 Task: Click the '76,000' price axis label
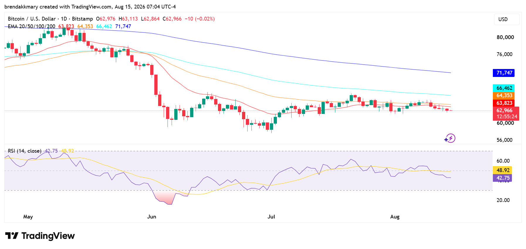pos(505,54)
